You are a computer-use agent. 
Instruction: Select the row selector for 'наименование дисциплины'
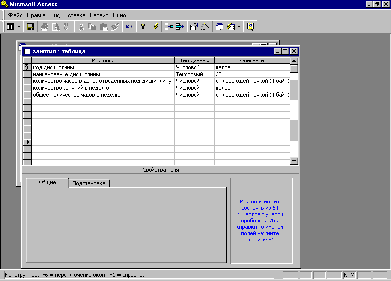tap(27, 74)
